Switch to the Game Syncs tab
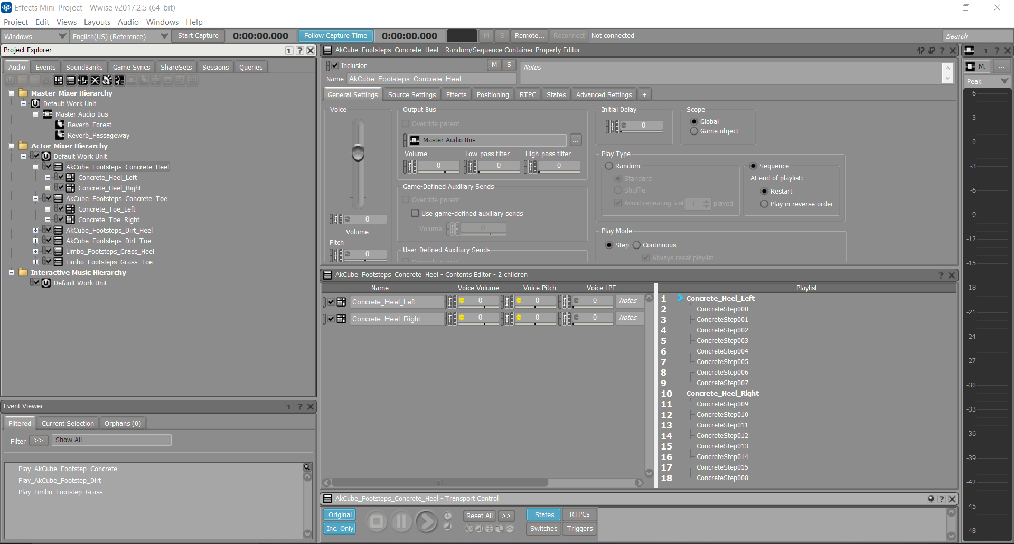The height and width of the screenshot is (544, 1014). click(x=132, y=68)
